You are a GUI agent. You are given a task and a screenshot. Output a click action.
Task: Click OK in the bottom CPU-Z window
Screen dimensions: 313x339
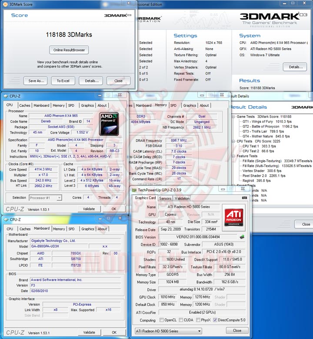pos(114,332)
